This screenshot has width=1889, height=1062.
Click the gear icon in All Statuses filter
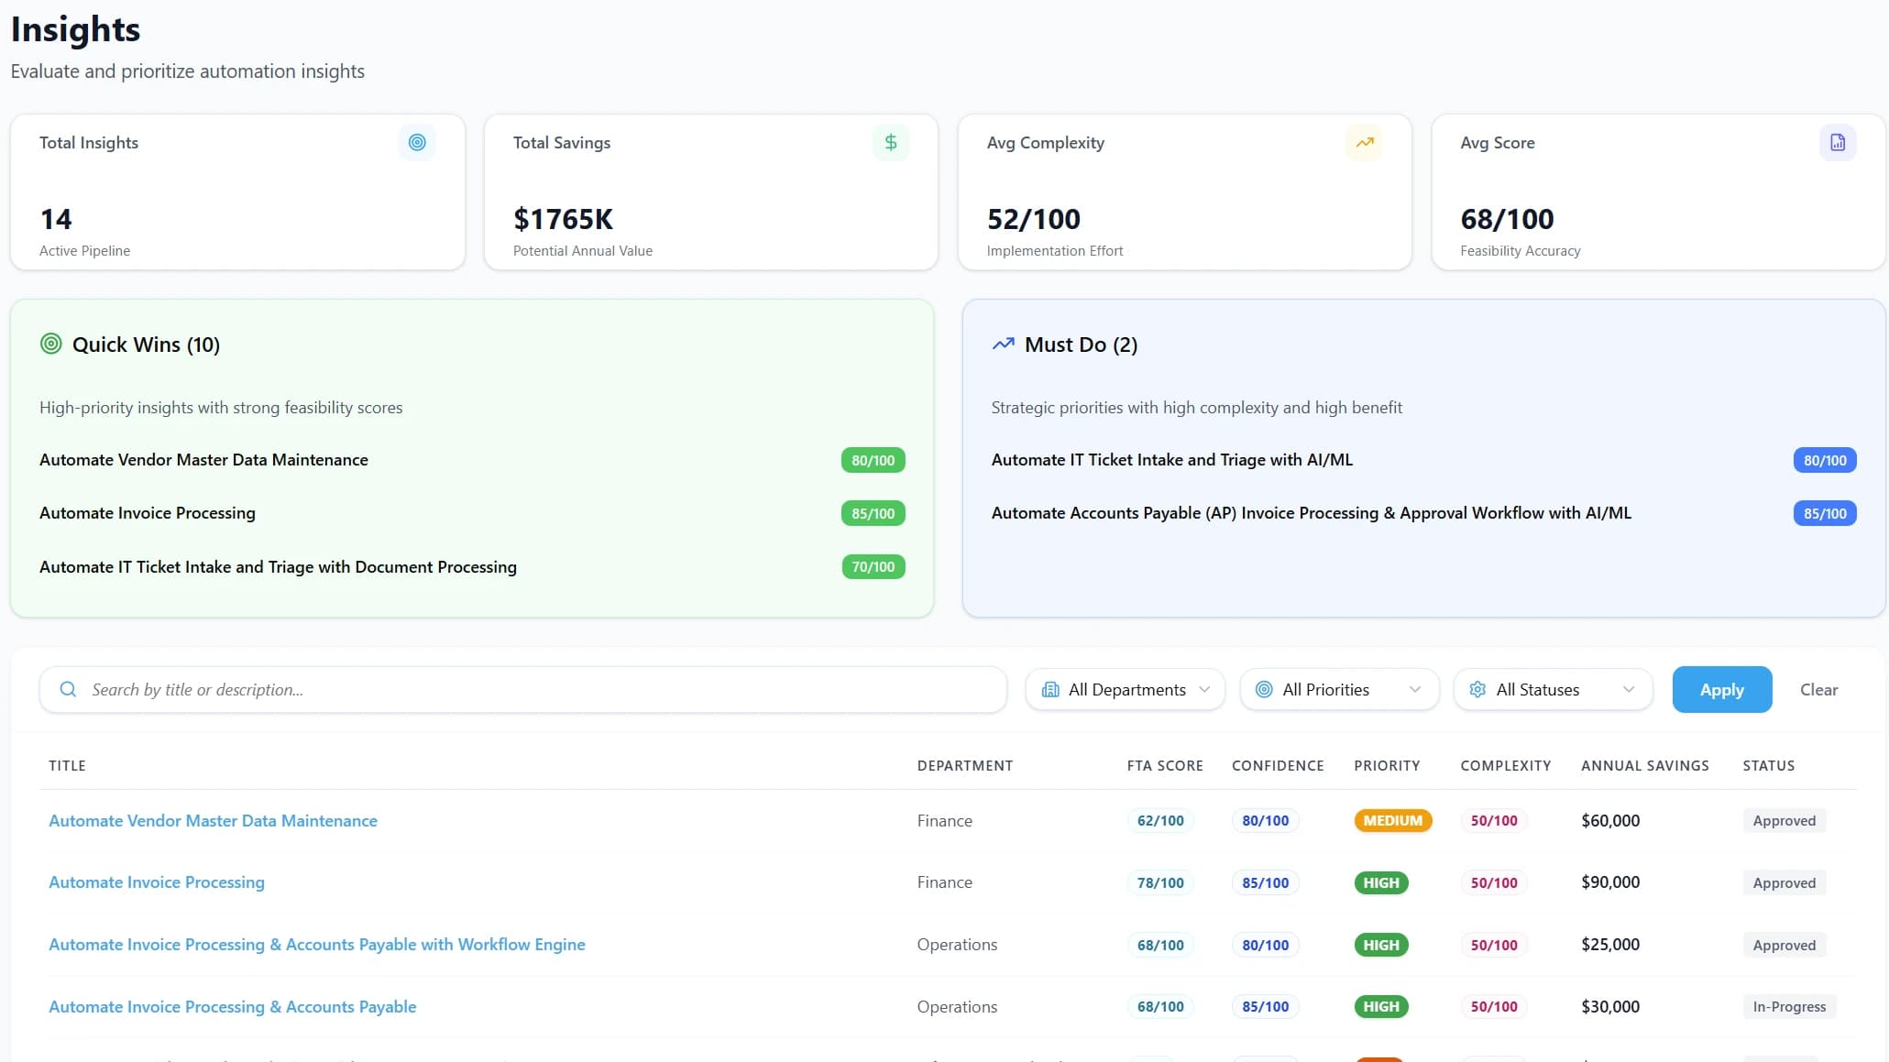point(1477,689)
